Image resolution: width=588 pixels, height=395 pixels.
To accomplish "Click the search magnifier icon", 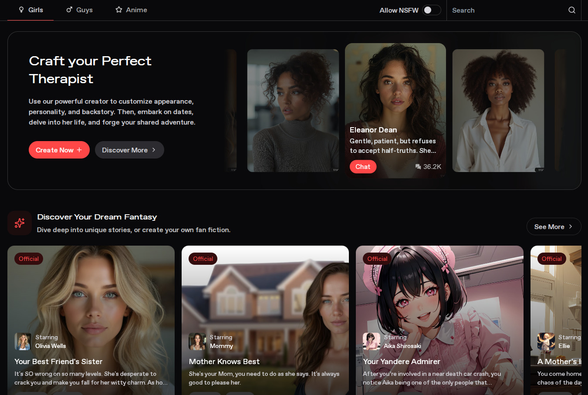I will (571, 10).
